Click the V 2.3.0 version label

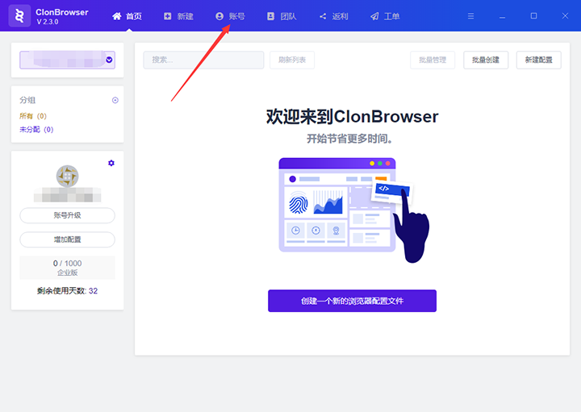point(48,22)
